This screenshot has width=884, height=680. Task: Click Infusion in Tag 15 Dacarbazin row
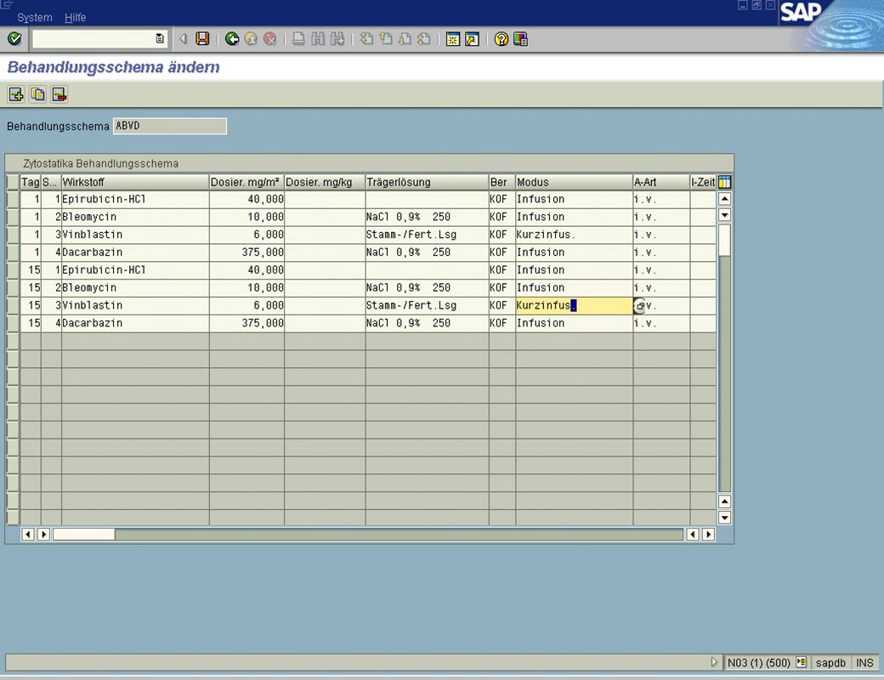pos(574,324)
